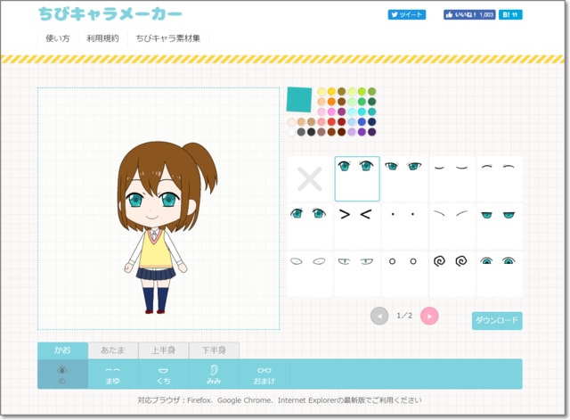Open the まゆ eyebrow category
This screenshot has width=570, height=420.
[x=113, y=375]
